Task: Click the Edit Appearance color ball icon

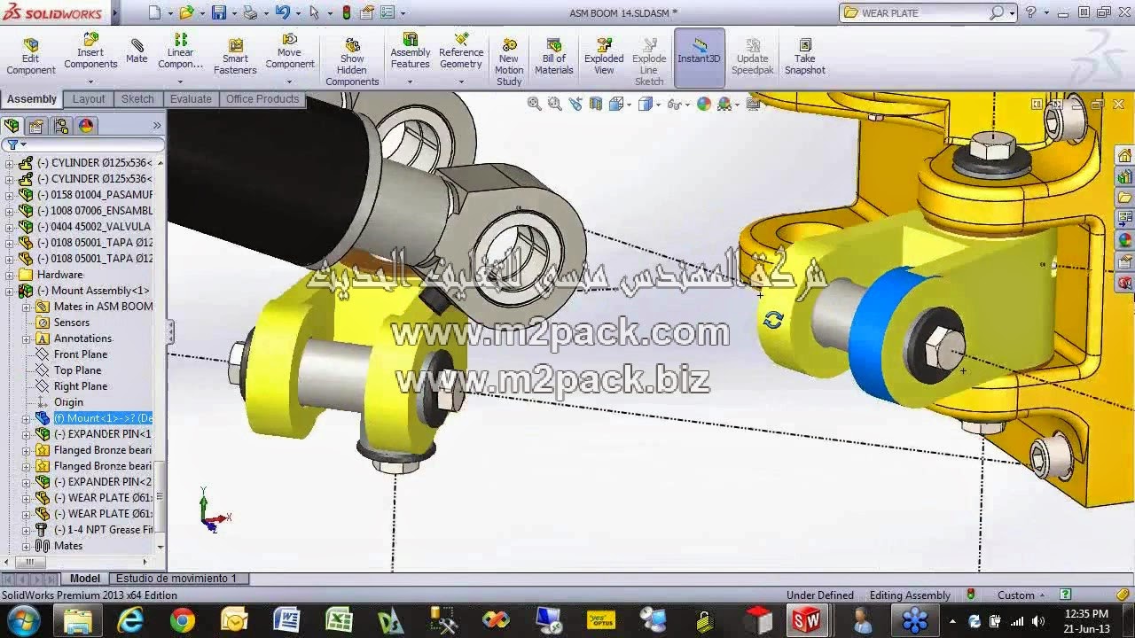Action: coord(704,104)
